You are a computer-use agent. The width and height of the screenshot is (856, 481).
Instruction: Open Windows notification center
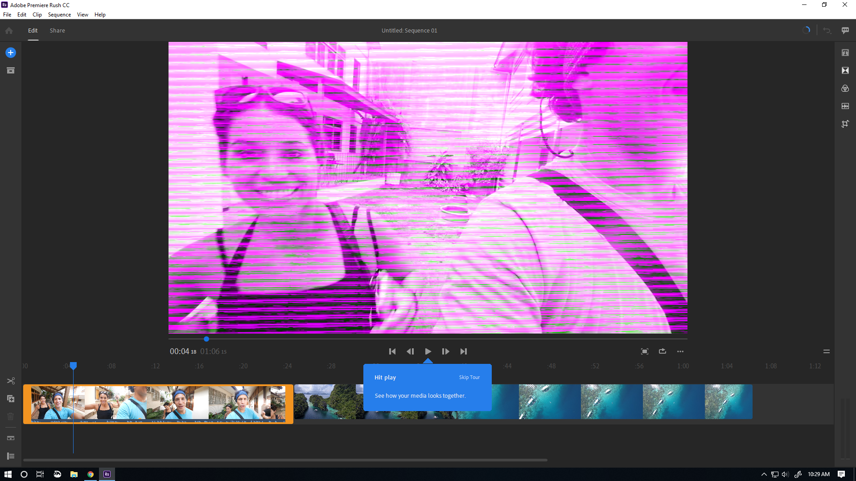click(841, 474)
